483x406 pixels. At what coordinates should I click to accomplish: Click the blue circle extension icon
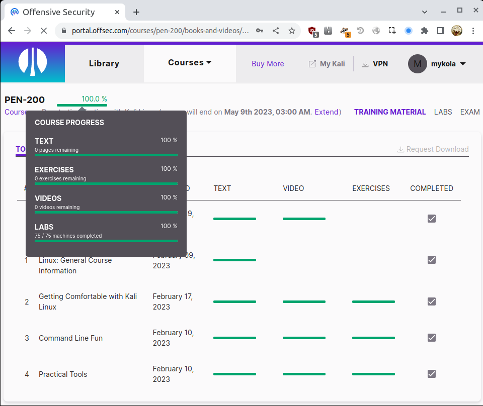pyautogui.click(x=409, y=31)
